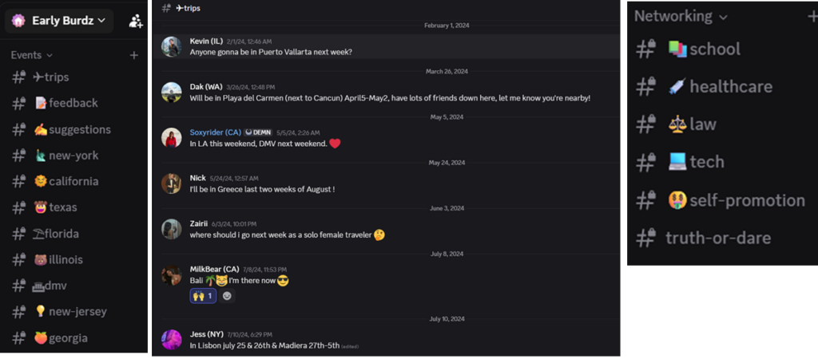Click Jess (NY)'s purple avatar
This screenshot has width=818, height=359.
coord(171,339)
